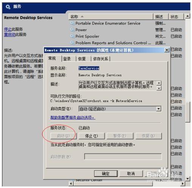
Task: Click the 停止 link in left pane
Action: click(8, 29)
